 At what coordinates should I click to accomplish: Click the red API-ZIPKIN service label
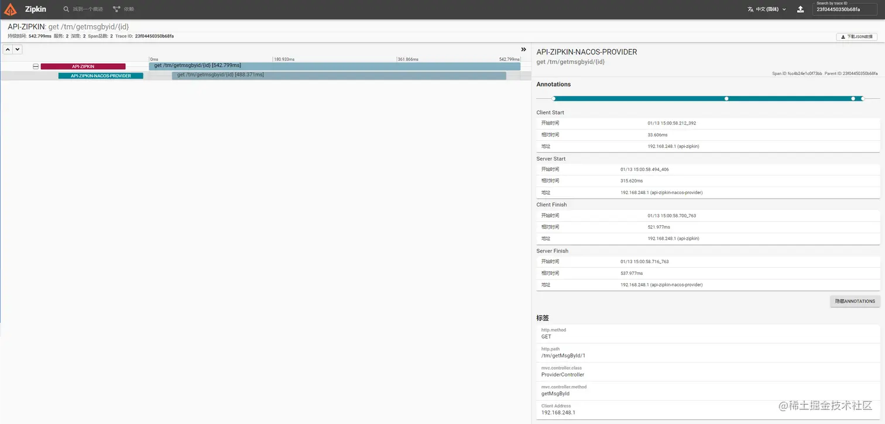coord(83,67)
